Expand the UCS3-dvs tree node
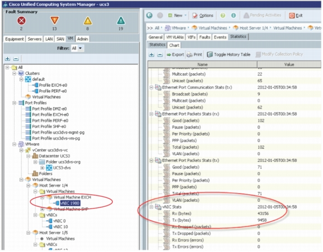This screenshot has height=252, width=323. [x=42, y=168]
